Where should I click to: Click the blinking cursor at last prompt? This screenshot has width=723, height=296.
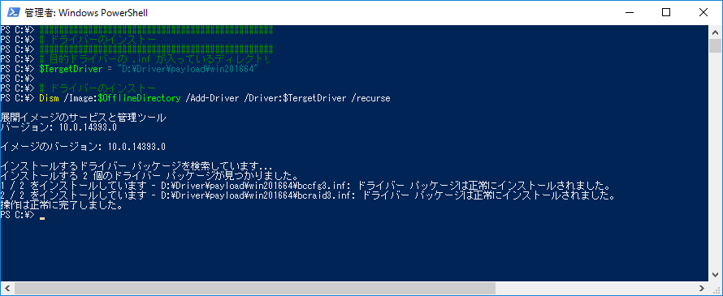(42, 219)
